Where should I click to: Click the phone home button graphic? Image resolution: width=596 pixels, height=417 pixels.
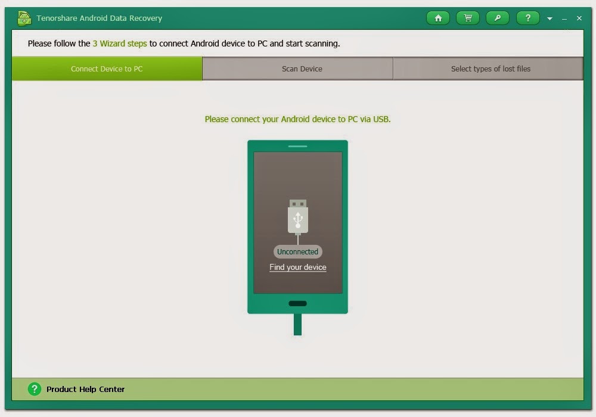point(297,303)
